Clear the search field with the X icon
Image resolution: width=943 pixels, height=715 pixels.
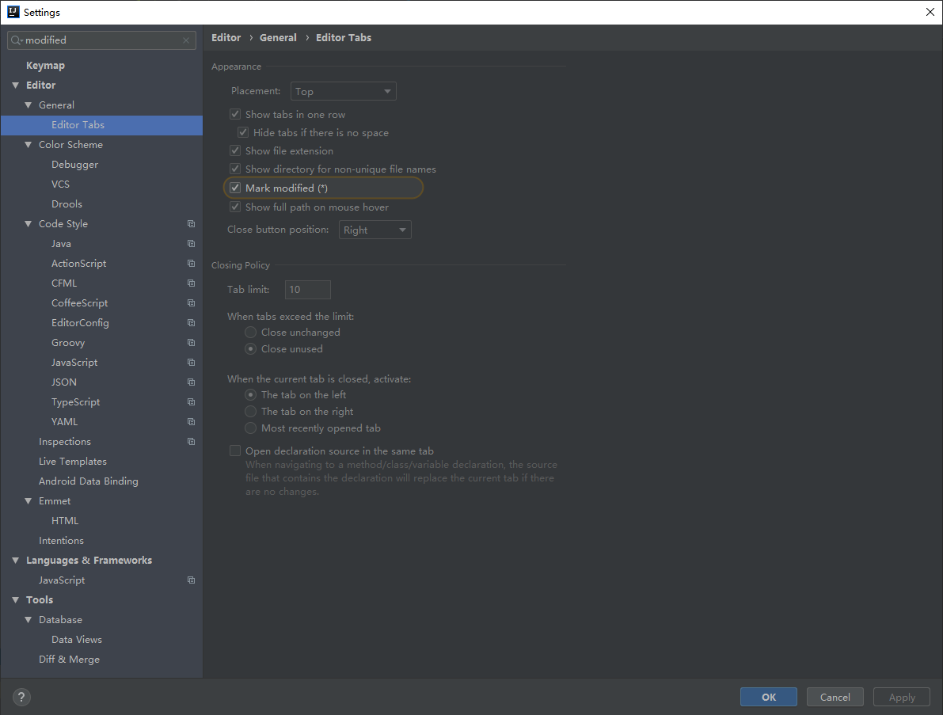click(186, 40)
